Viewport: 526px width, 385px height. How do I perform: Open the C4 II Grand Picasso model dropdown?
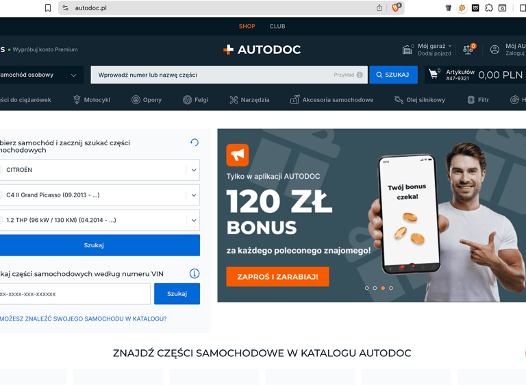tap(99, 195)
